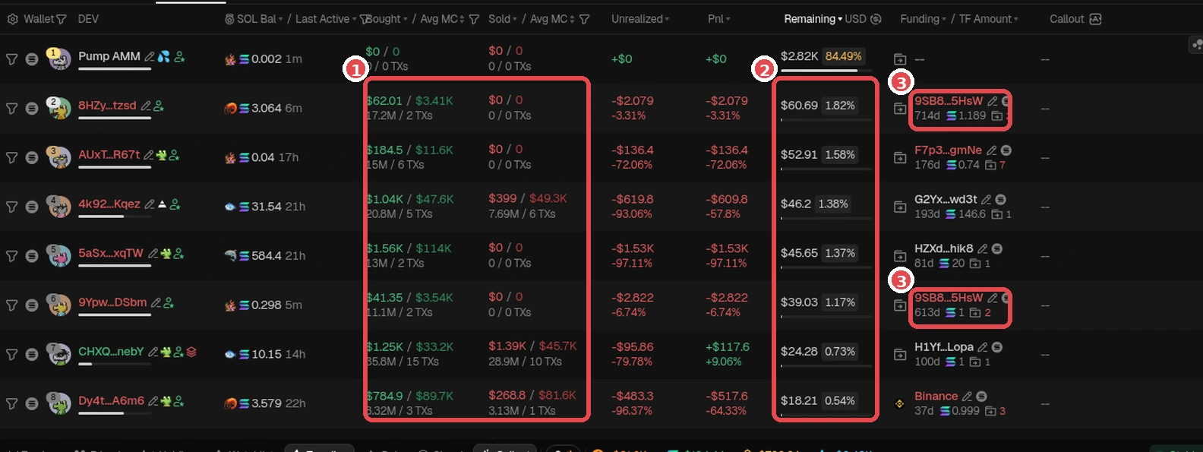Viewport: 1203px width, 452px height.
Task: Click the round Solana icon beside H1Yf...Lopa
Action: (997, 347)
